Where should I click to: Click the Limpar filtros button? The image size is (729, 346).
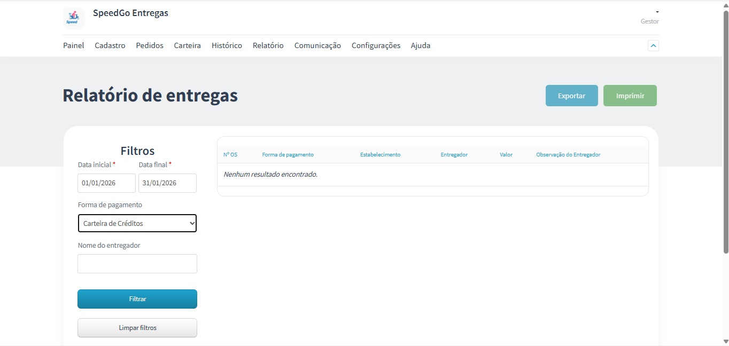click(x=137, y=328)
